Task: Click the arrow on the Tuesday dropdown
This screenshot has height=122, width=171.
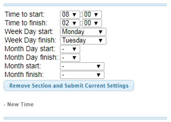Action: coord(100,40)
